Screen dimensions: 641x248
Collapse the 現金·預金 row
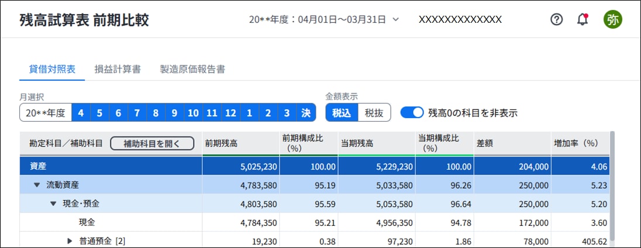pyautogui.click(x=53, y=204)
